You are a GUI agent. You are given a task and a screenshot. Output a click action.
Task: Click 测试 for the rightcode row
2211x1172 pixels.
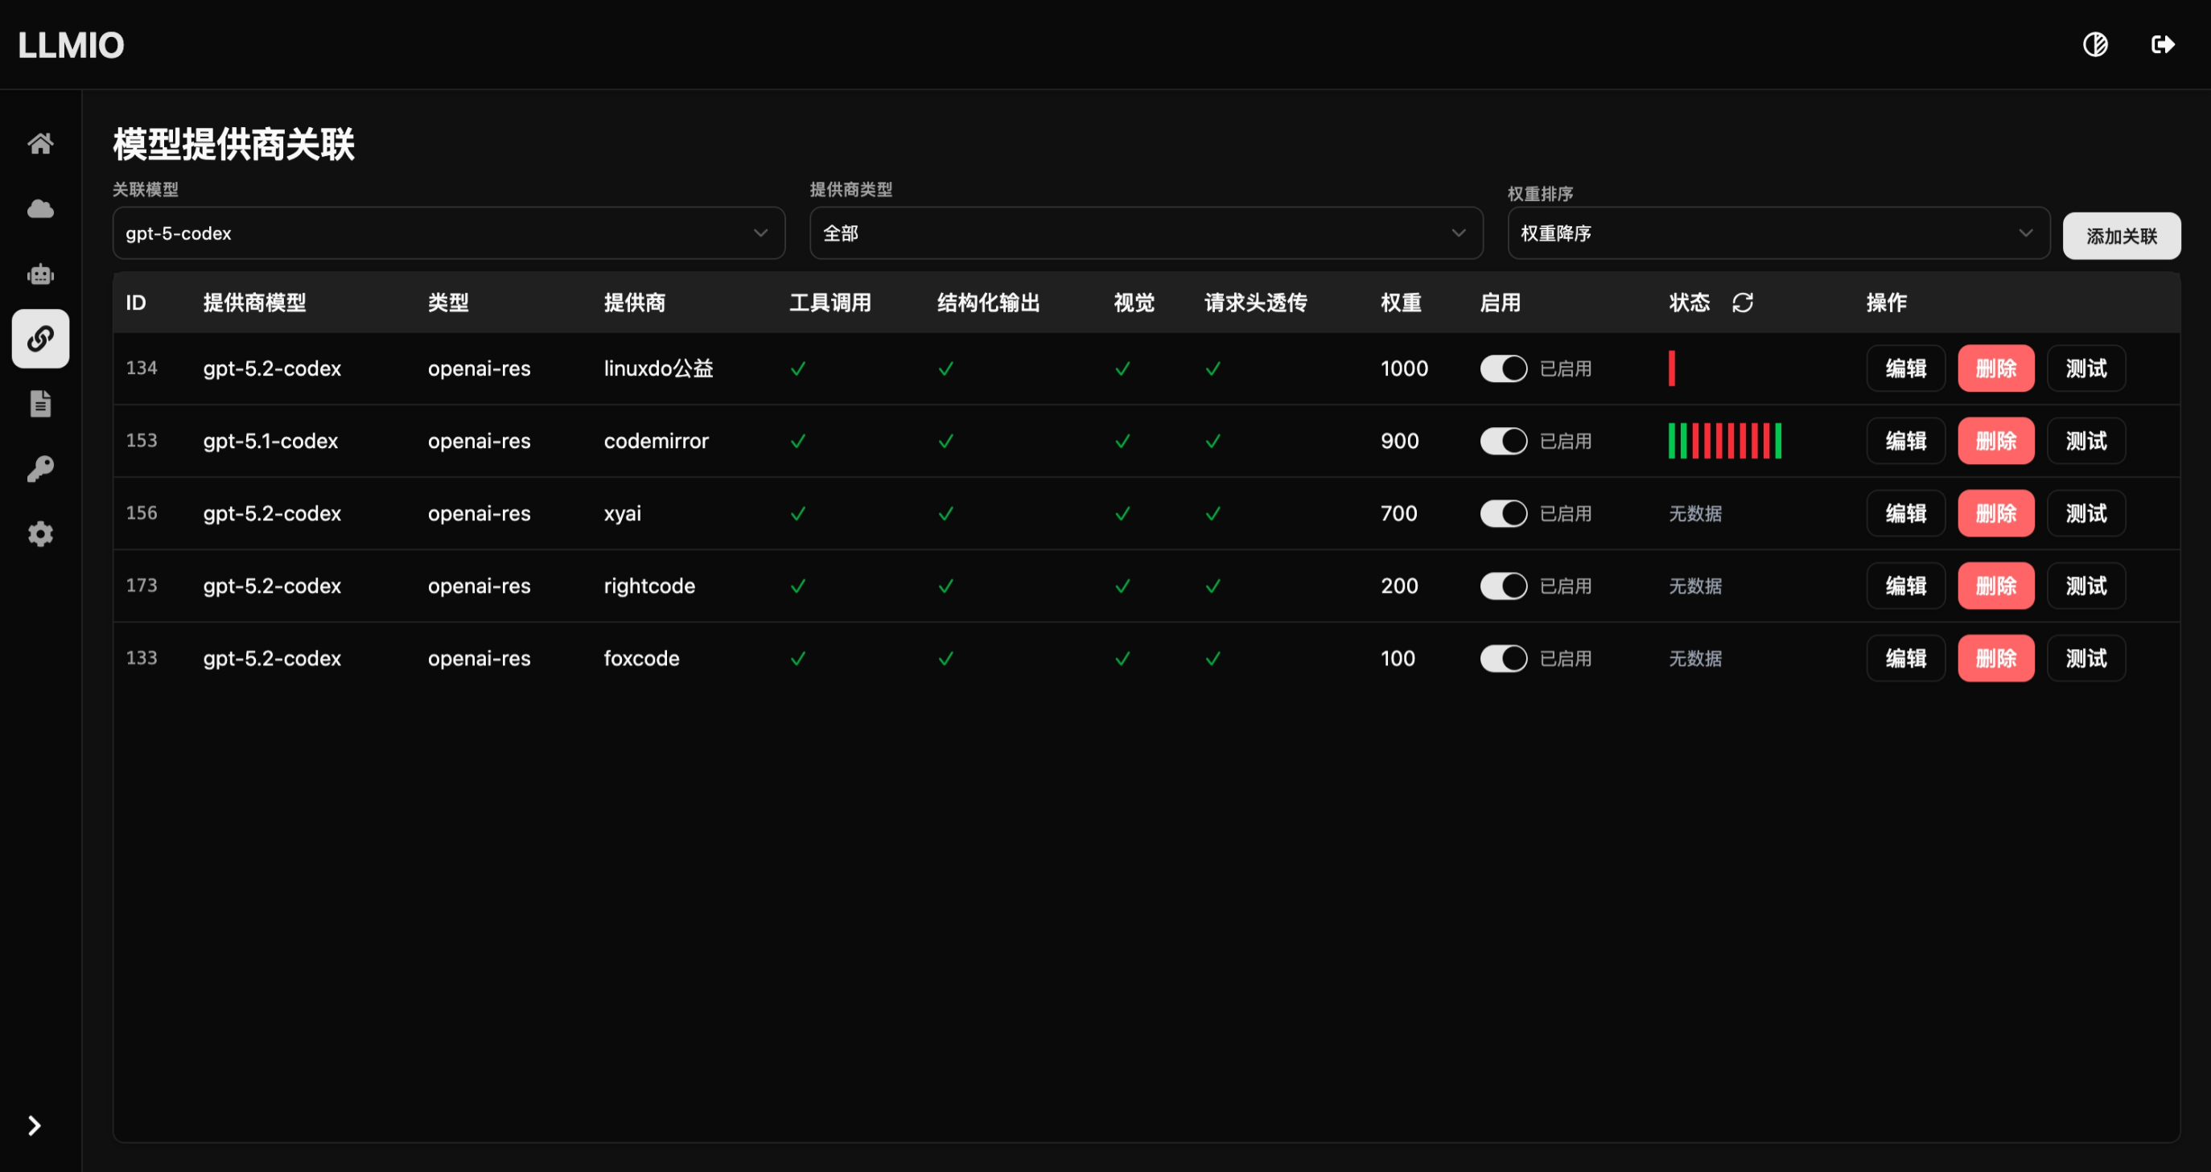tap(2085, 586)
